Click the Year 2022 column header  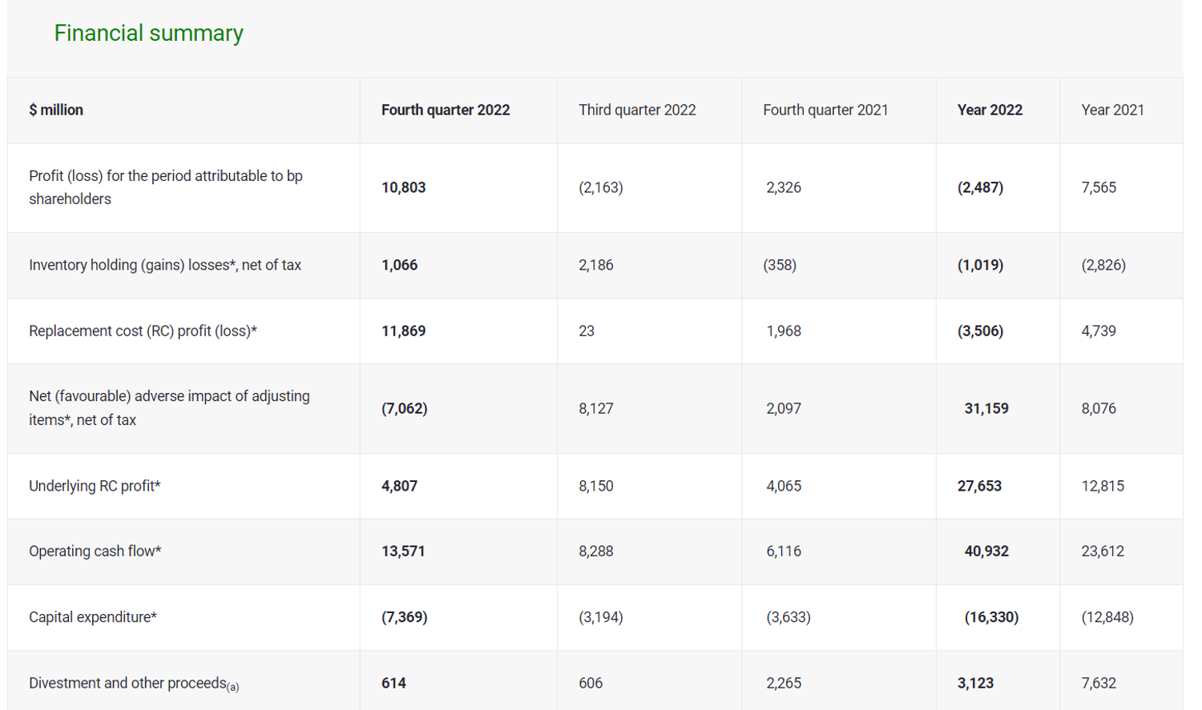pyautogui.click(x=990, y=110)
